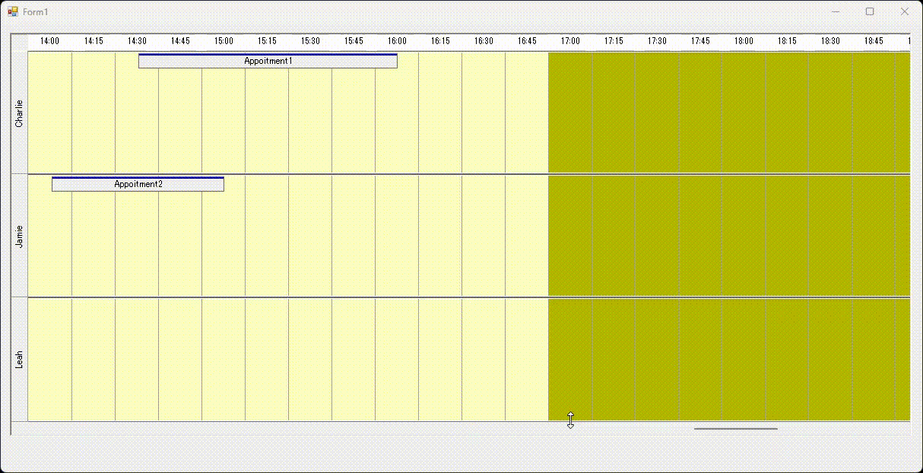Click the Leah row header
The height and width of the screenshot is (473, 923).
click(x=20, y=359)
